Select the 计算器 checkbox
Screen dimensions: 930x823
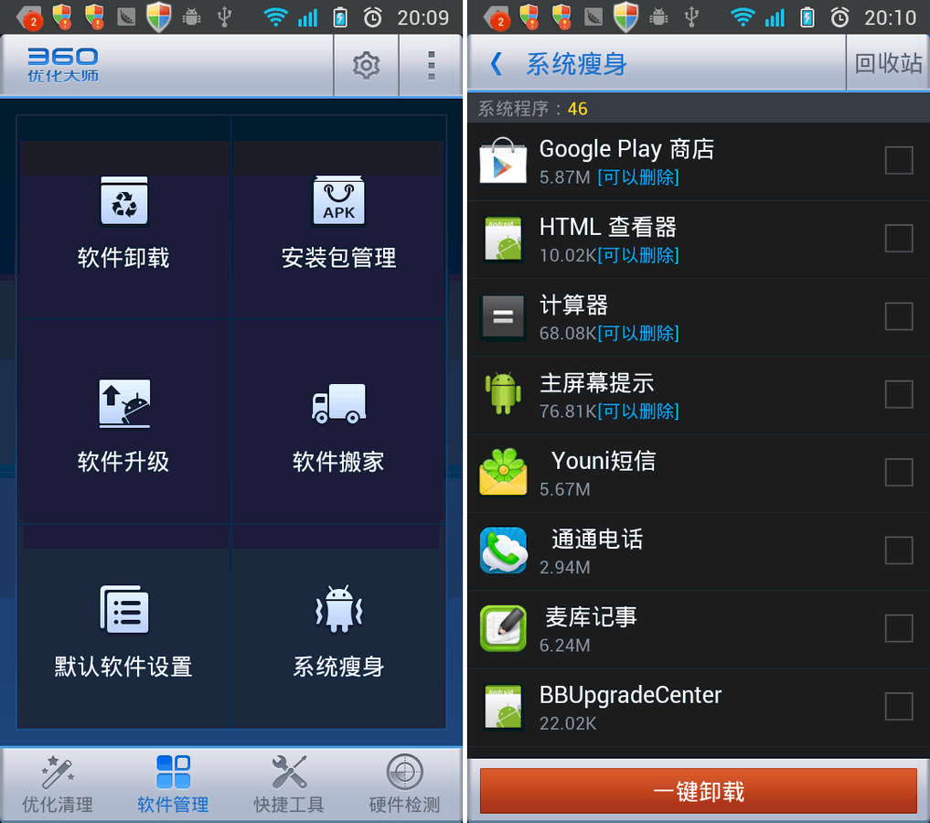tap(899, 316)
